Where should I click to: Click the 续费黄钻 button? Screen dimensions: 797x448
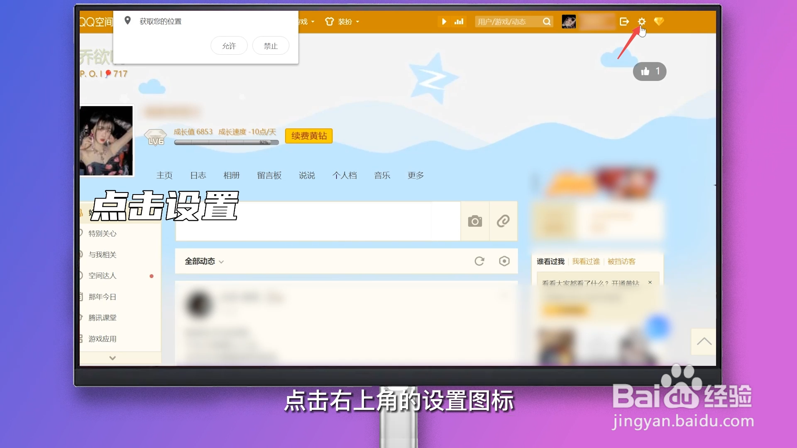[309, 136]
